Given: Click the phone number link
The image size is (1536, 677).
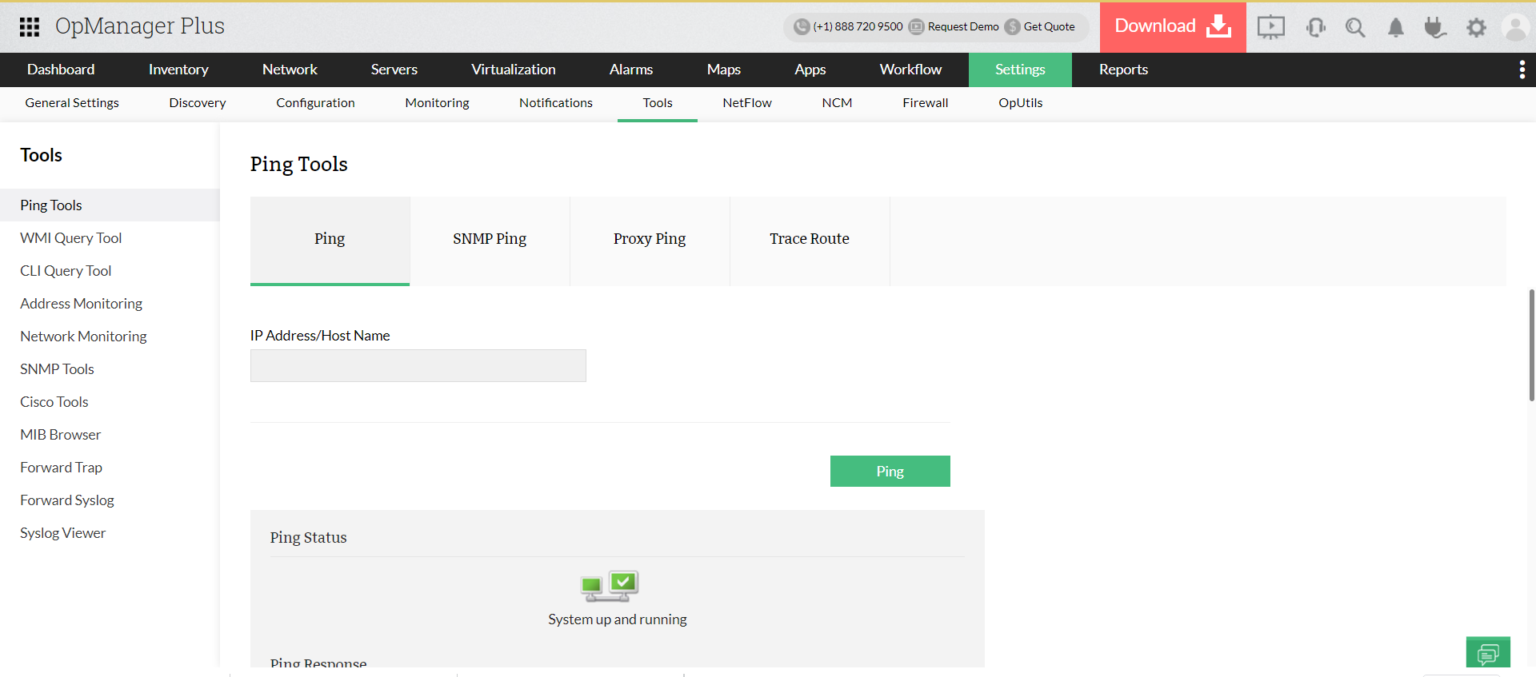Looking at the screenshot, I should click(x=858, y=27).
